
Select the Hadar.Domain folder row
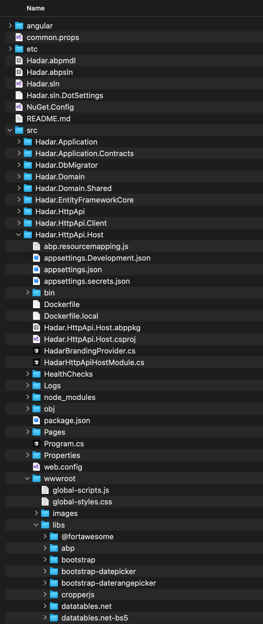[134, 176]
